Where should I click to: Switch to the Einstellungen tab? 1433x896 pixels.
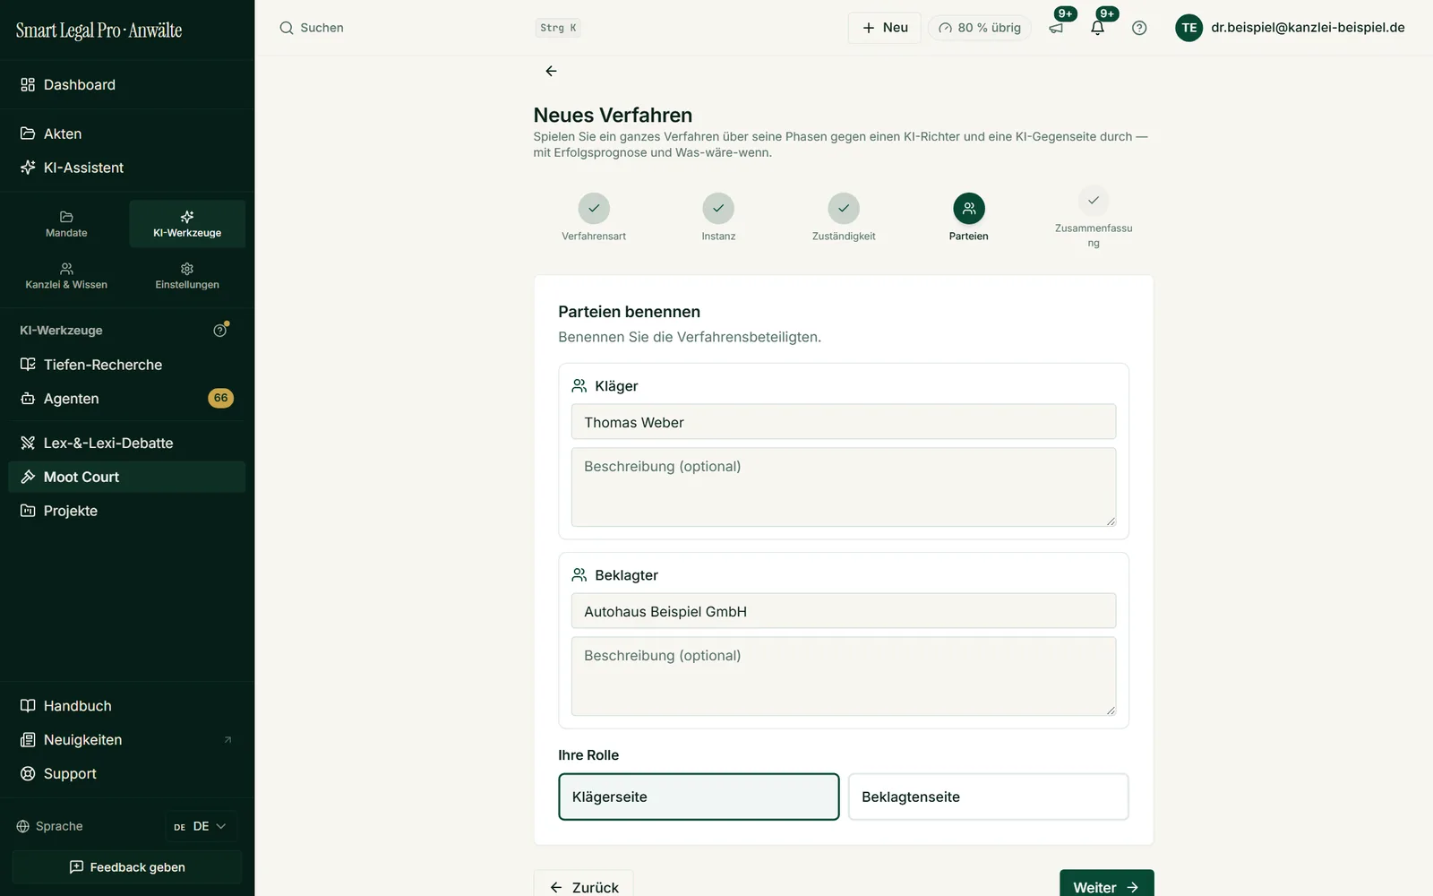[x=187, y=276]
